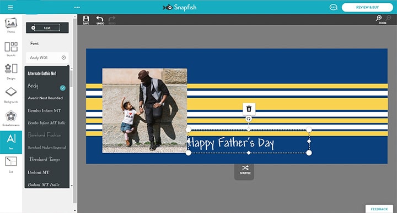Click bottom-left corner handle of text box

pyautogui.click(x=189, y=153)
